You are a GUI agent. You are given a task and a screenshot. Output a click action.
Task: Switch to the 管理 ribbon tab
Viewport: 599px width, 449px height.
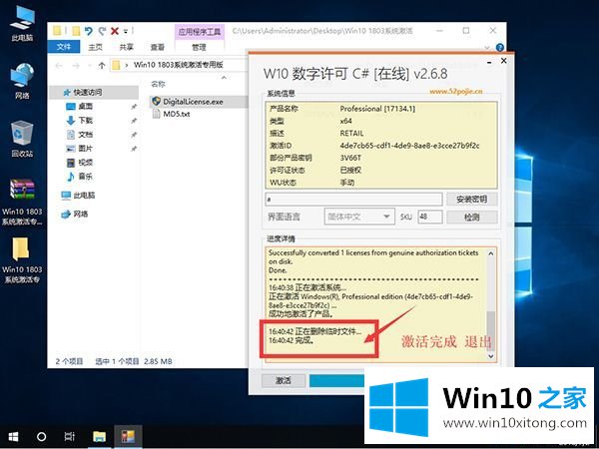[x=199, y=47]
